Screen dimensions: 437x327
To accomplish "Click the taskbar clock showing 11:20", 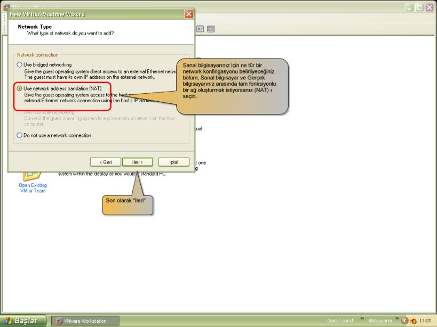I will tap(425, 321).
